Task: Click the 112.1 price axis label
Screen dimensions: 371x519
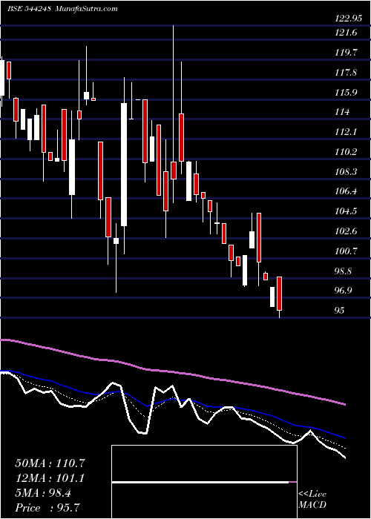Action: tap(346, 132)
